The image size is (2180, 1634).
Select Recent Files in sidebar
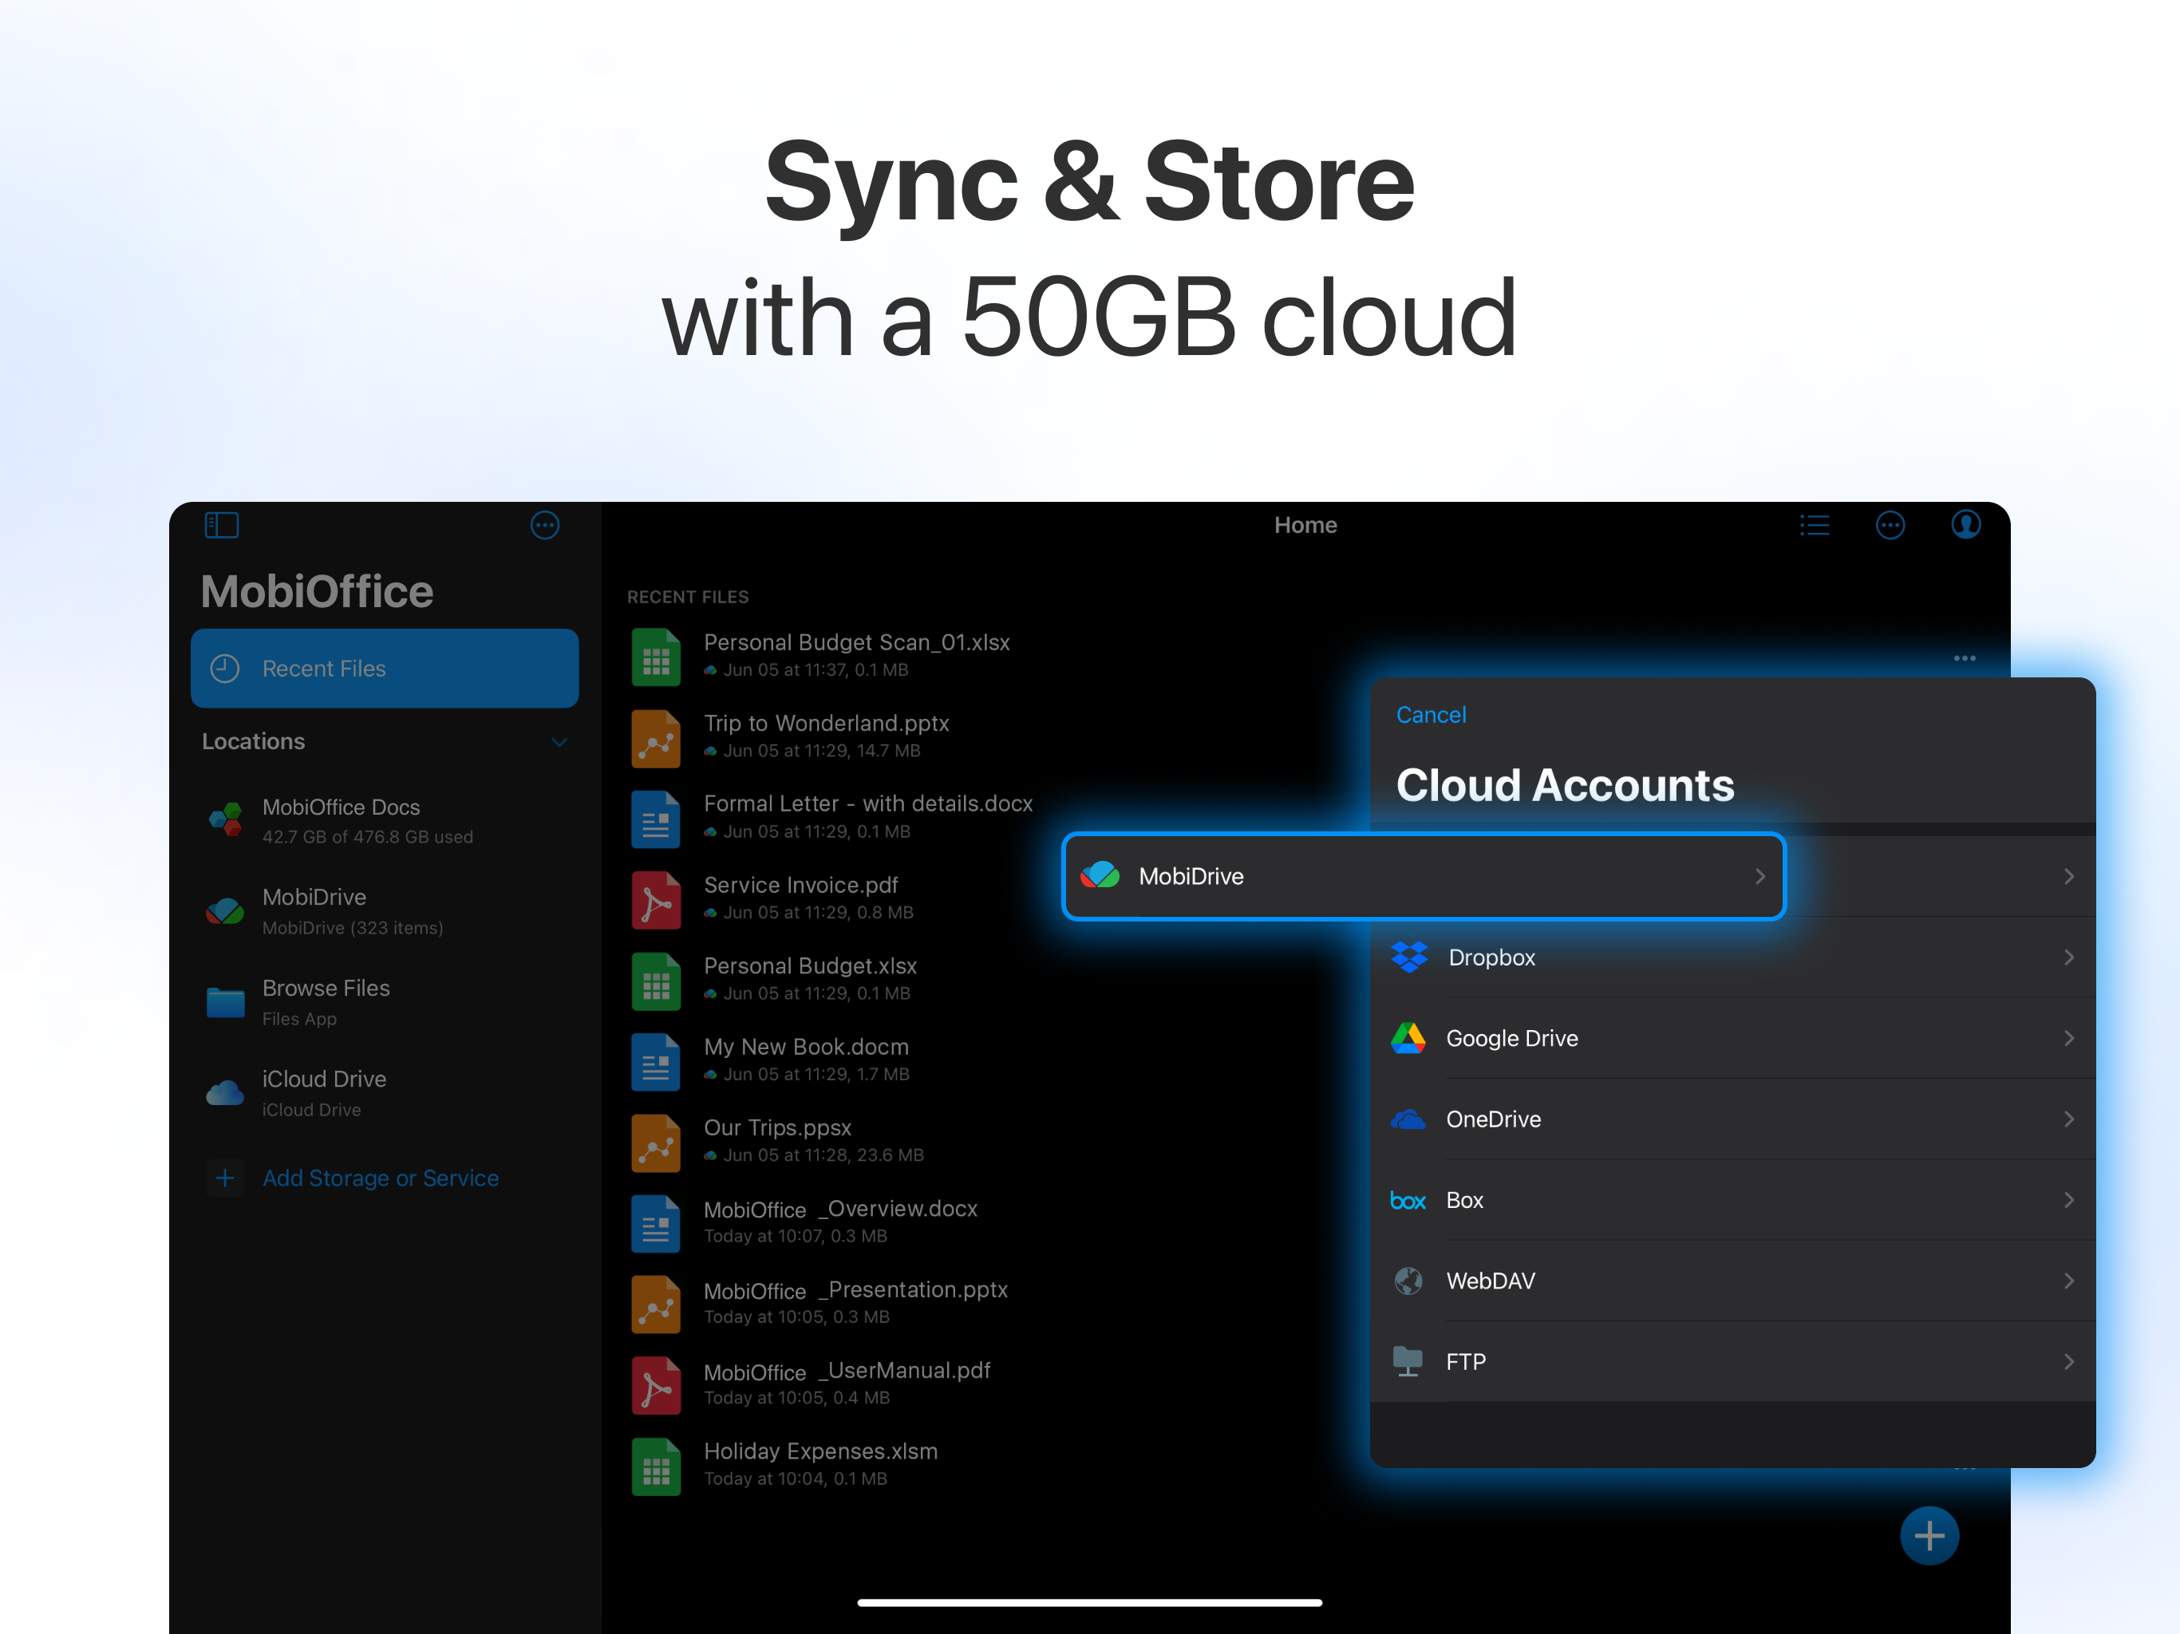[x=385, y=668]
